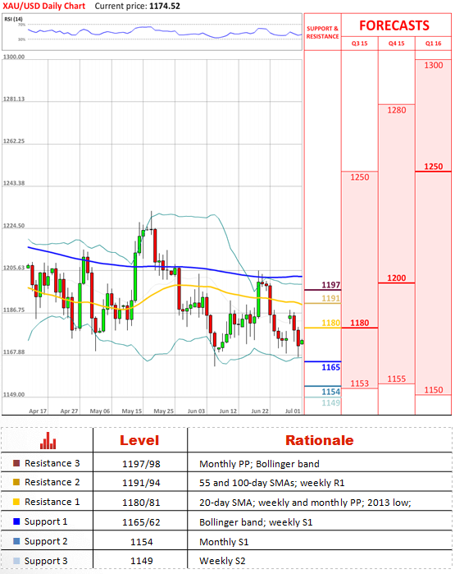Open the Q3 15 forecast column header
The width and height of the screenshot is (455, 574).
[360, 44]
